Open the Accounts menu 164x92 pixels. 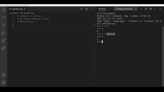pyautogui.click(x=3, y=75)
